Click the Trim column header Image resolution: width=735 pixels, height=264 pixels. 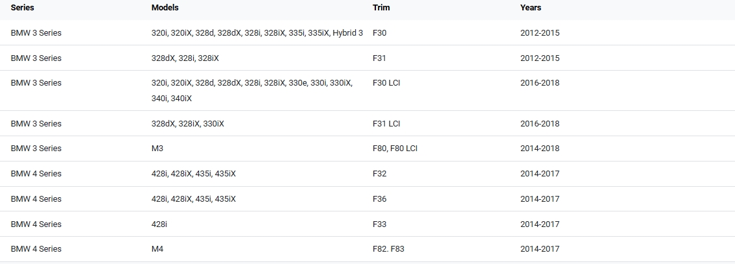[381, 8]
